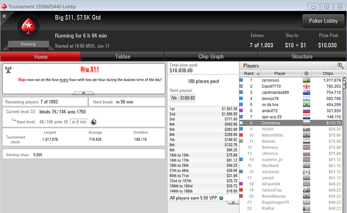The height and width of the screenshot is (213, 347).
Task: Click the broadcast antenna icon
Action: pos(8,70)
